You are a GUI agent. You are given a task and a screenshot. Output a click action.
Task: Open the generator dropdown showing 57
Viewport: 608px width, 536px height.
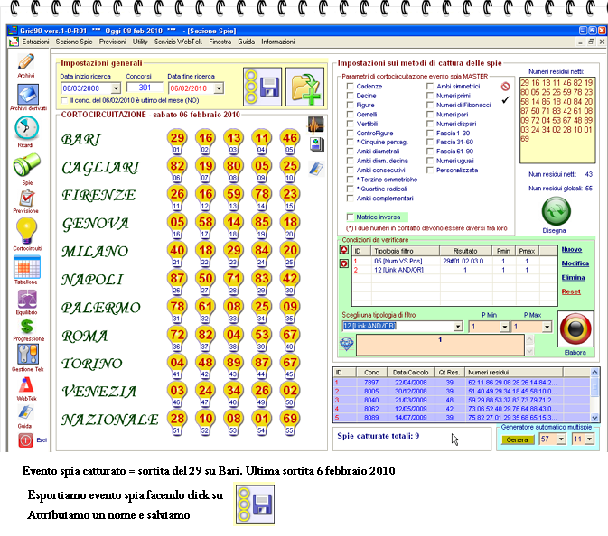[561, 439]
